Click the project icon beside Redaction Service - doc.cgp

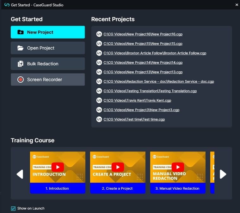coord(99,81)
